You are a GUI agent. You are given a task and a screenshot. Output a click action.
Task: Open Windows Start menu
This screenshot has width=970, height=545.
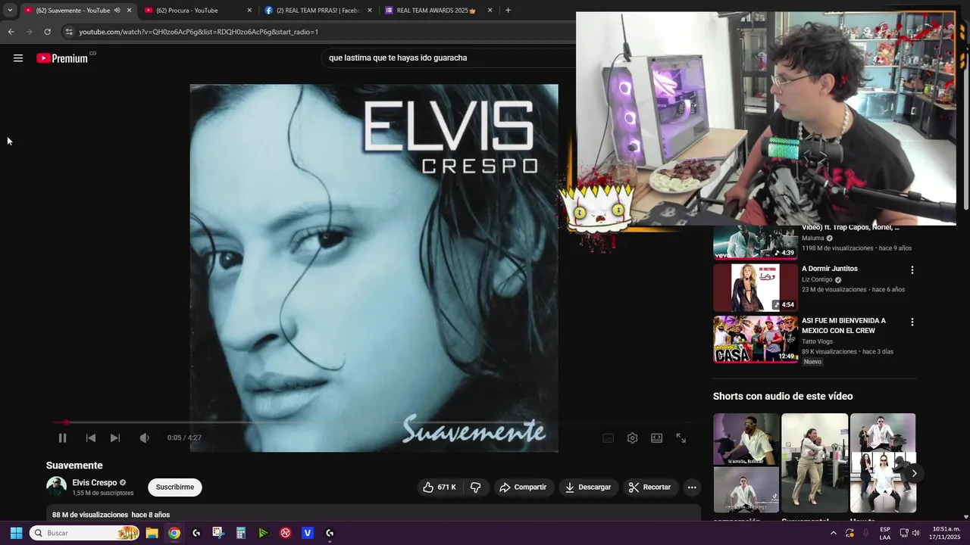click(x=16, y=533)
